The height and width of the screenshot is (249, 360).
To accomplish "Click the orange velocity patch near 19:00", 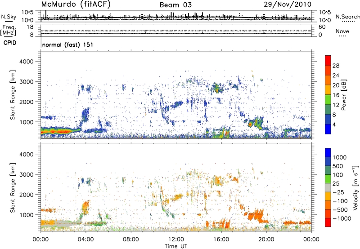I will coord(255,216).
